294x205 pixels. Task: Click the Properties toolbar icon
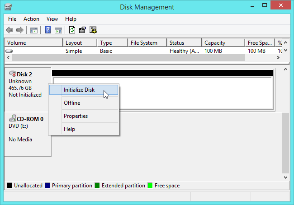pos(82,30)
